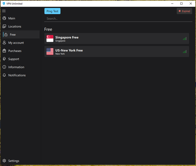The width and height of the screenshot is (196, 166).
Task: Open the Information page
Action: pyautogui.click(x=21, y=67)
